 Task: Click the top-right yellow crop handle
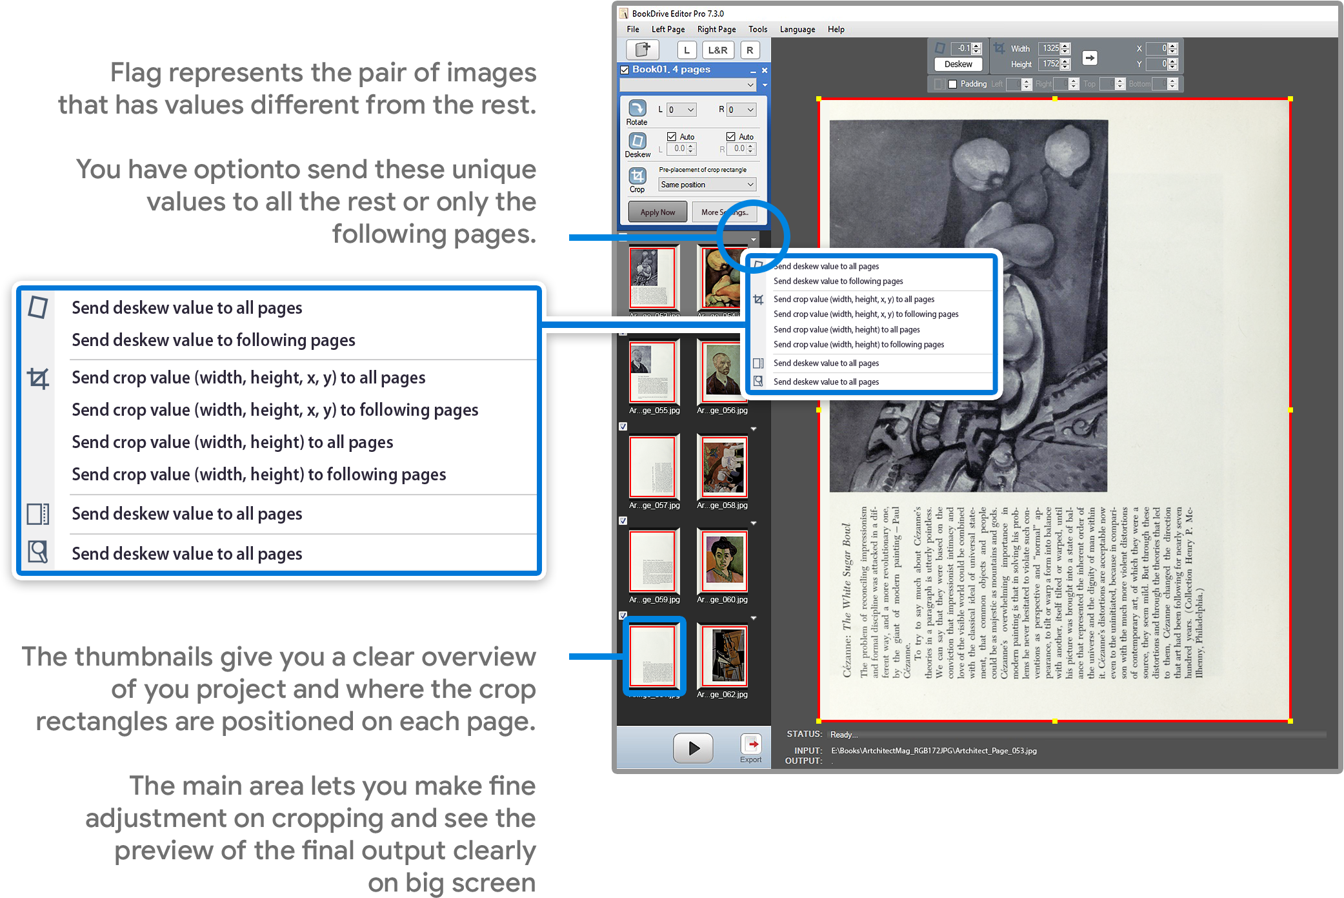pyautogui.click(x=1290, y=99)
